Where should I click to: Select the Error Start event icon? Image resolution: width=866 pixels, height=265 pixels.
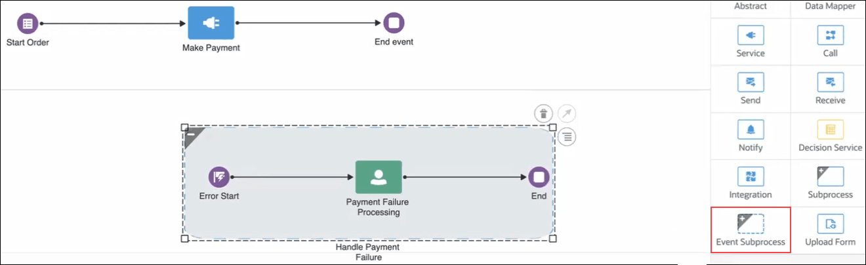pos(218,177)
